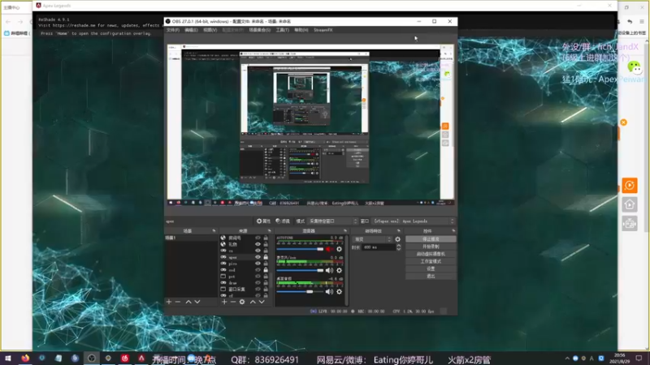Viewport: 650px width, 365px height.
Task: Open 设置 settings button in Controls
Action: pyautogui.click(x=431, y=268)
